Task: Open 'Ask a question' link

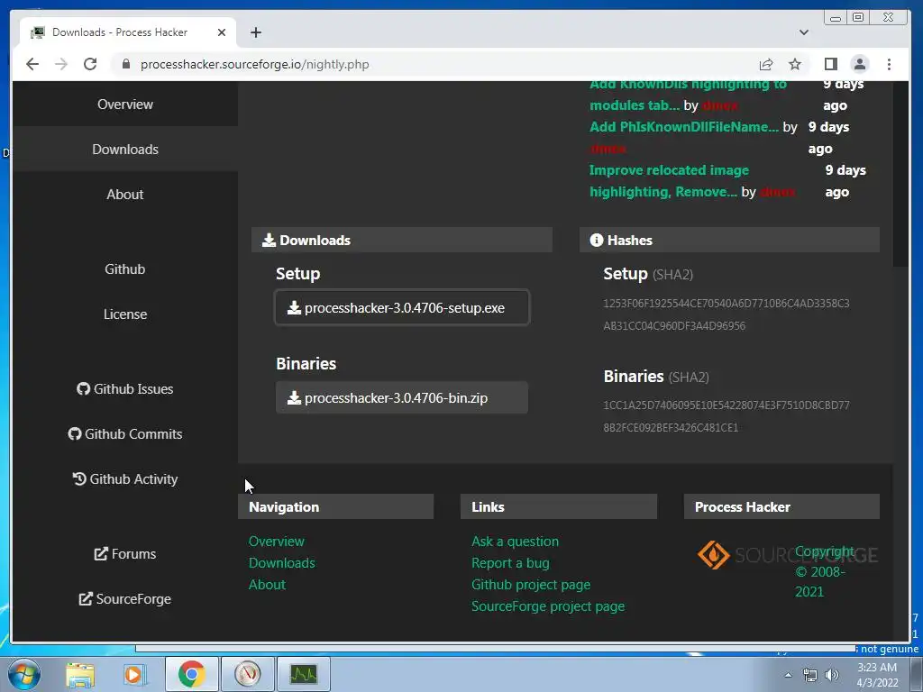Action: click(515, 542)
